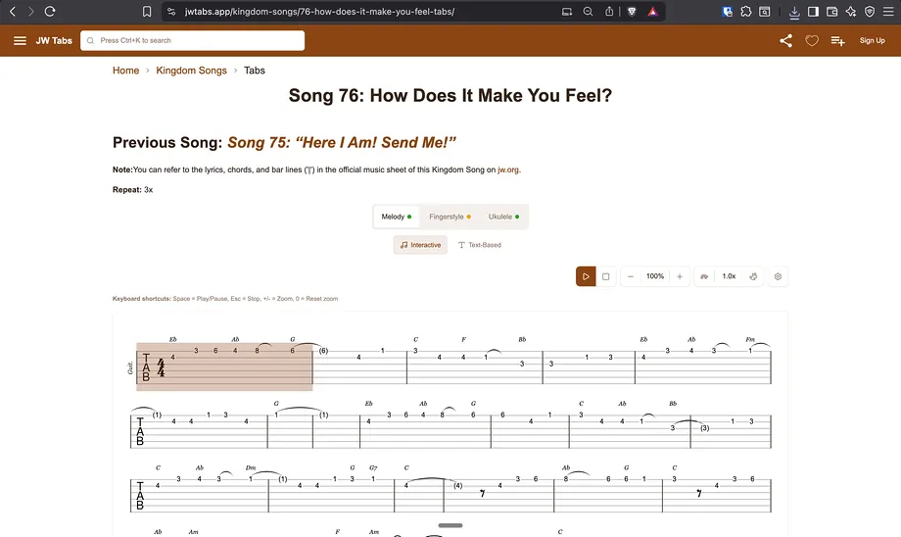Click the 'Repeat: 3x' text
This screenshot has height=537, width=901.
[x=133, y=190]
